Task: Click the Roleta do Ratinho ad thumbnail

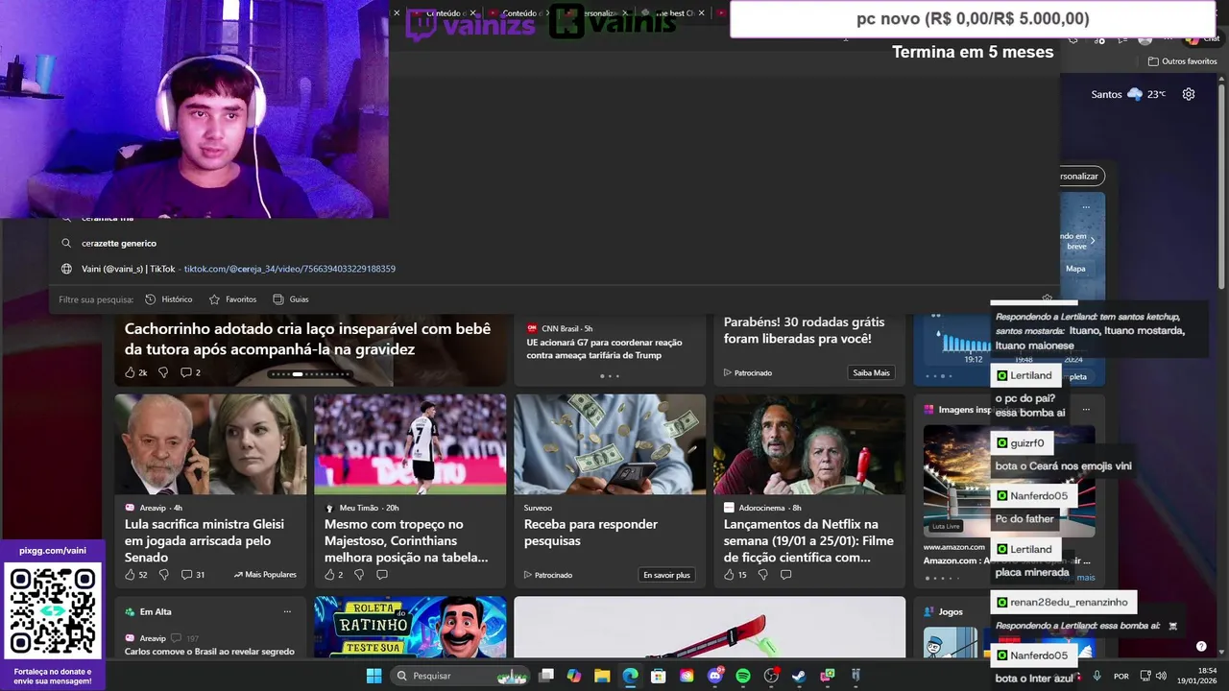Action: tap(410, 627)
